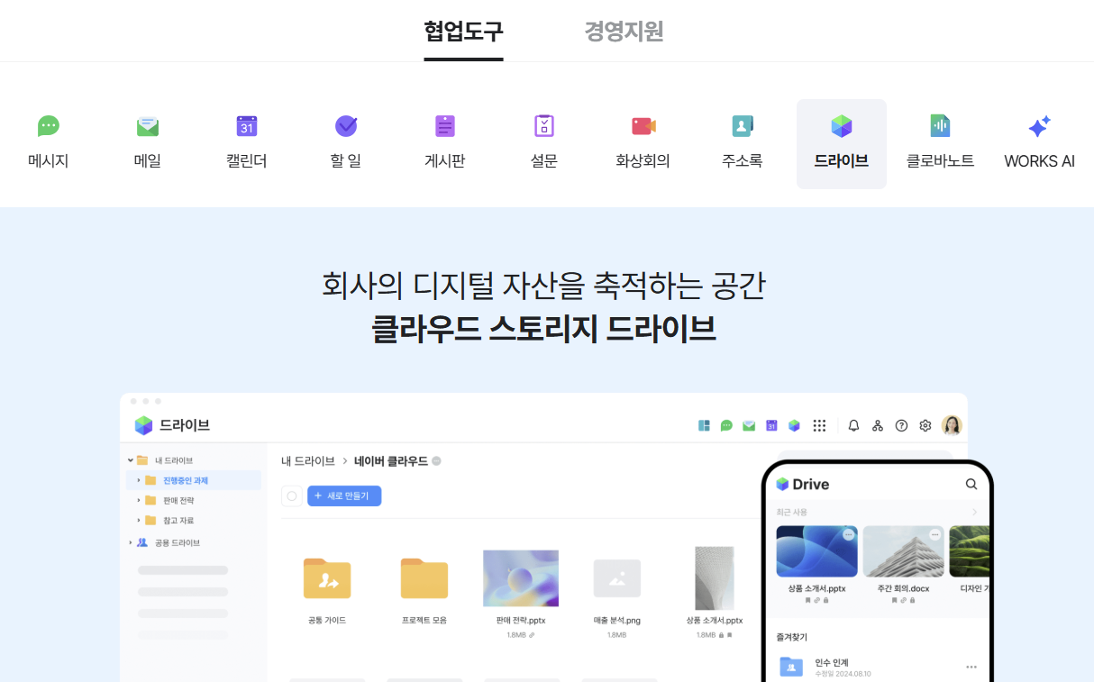
Task: Open the more menu on 상품 소개서.pptx mobile card
Action: [848, 535]
